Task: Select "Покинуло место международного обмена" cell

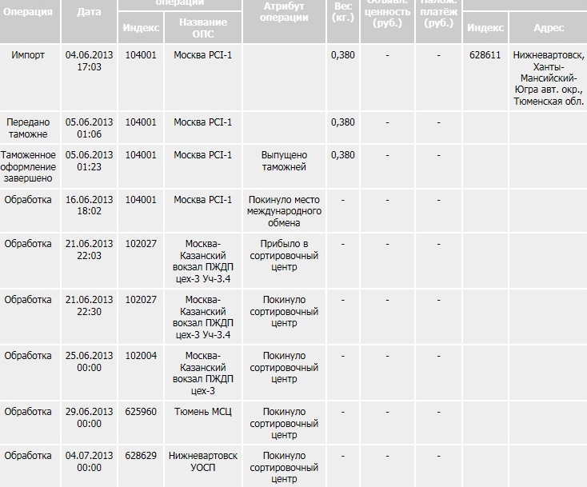Action: click(284, 211)
